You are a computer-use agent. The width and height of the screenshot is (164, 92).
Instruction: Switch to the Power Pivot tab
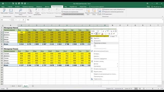(83, 7)
